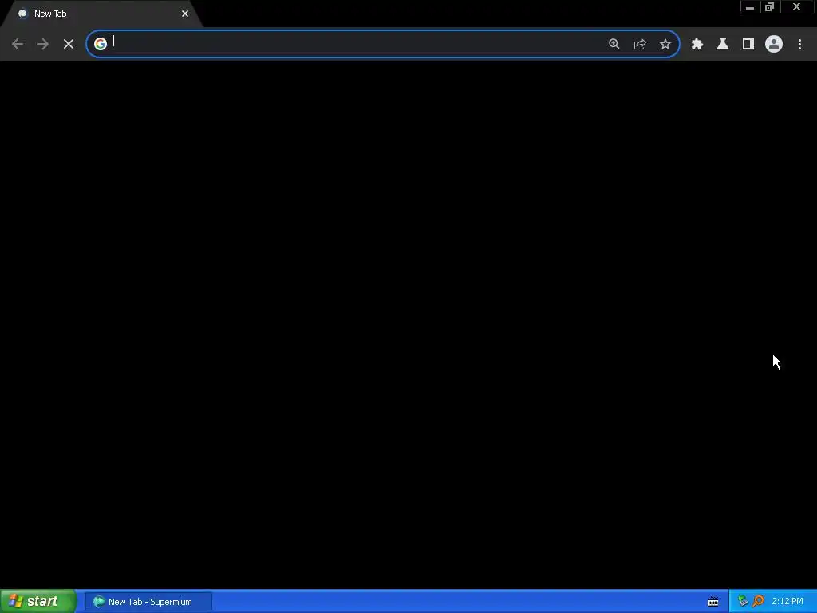The width and height of the screenshot is (817, 613).
Task: Close the New Tab tab
Action: click(x=185, y=14)
